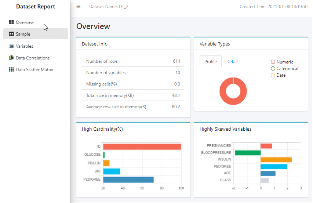This screenshot has height=203, width=313.
Task: Click the Overview grid icon in sidebar
Action: [11, 22]
